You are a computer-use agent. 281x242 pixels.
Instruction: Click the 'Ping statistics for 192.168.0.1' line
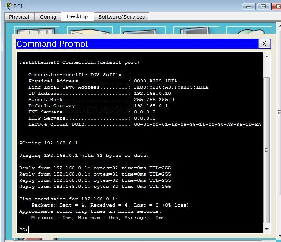pyautogui.click(x=68, y=199)
